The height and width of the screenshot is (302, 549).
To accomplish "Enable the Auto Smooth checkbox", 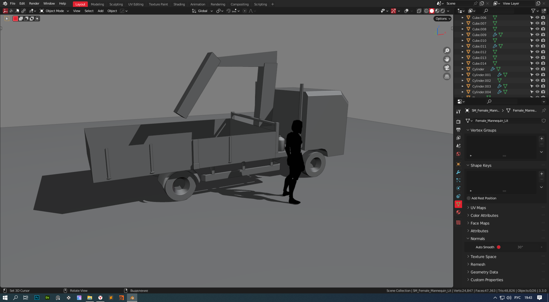I will pos(499,247).
